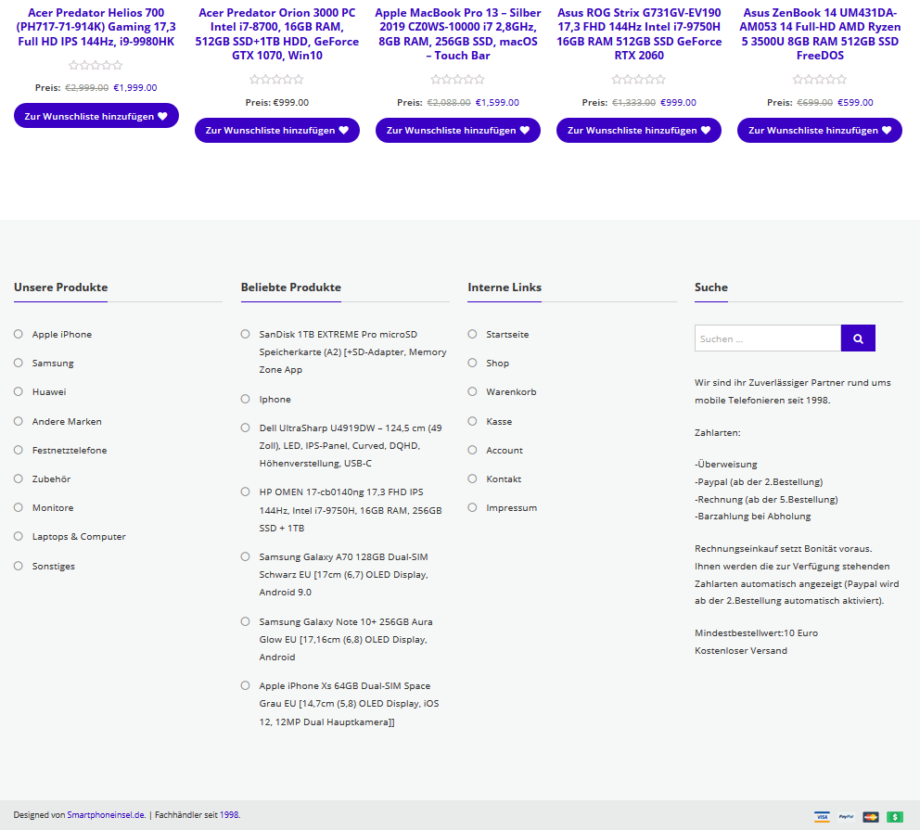This screenshot has height=830, width=920.
Task: Click the green cash payment icon
Action: (895, 816)
